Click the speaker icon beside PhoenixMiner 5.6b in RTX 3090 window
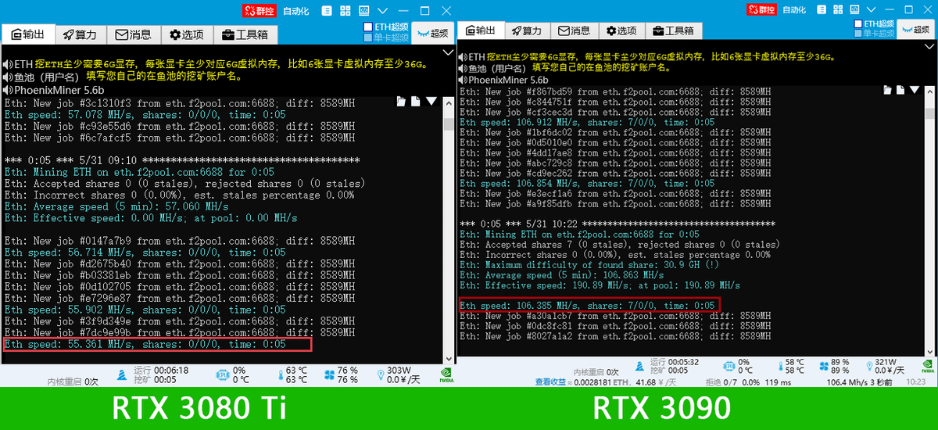 462,80
